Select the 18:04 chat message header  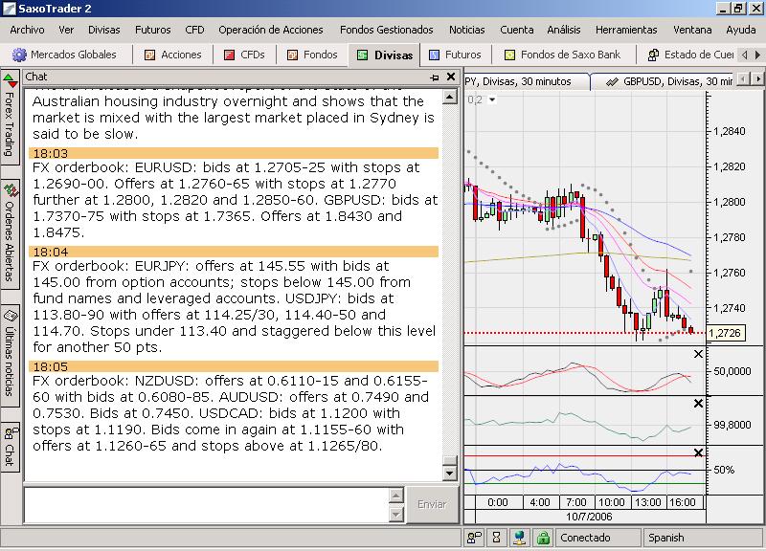pos(234,252)
